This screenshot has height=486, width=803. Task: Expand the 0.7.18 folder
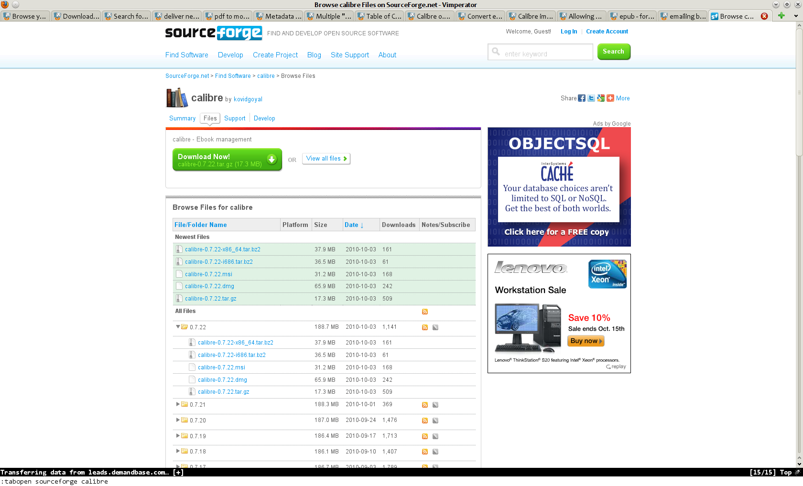coord(178,451)
